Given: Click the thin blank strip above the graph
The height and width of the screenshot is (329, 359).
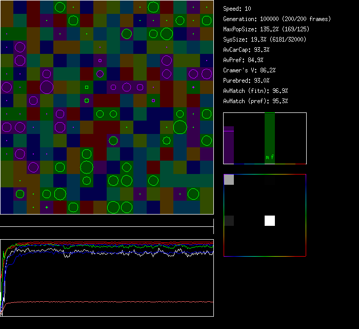Looking at the screenshot, I should [107, 221].
